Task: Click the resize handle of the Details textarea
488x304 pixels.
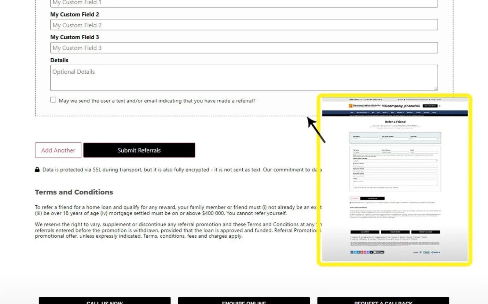Action: pyautogui.click(x=435, y=88)
